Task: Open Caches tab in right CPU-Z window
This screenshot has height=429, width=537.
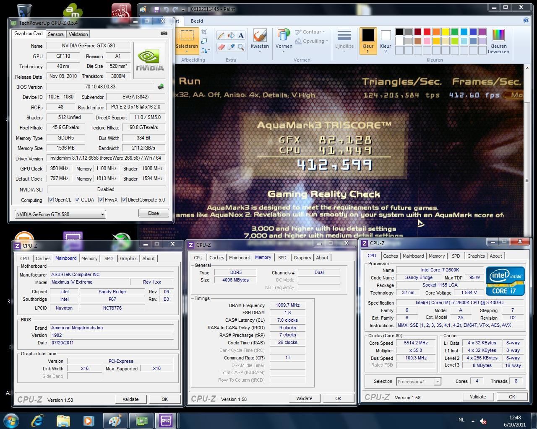Action: click(391, 256)
